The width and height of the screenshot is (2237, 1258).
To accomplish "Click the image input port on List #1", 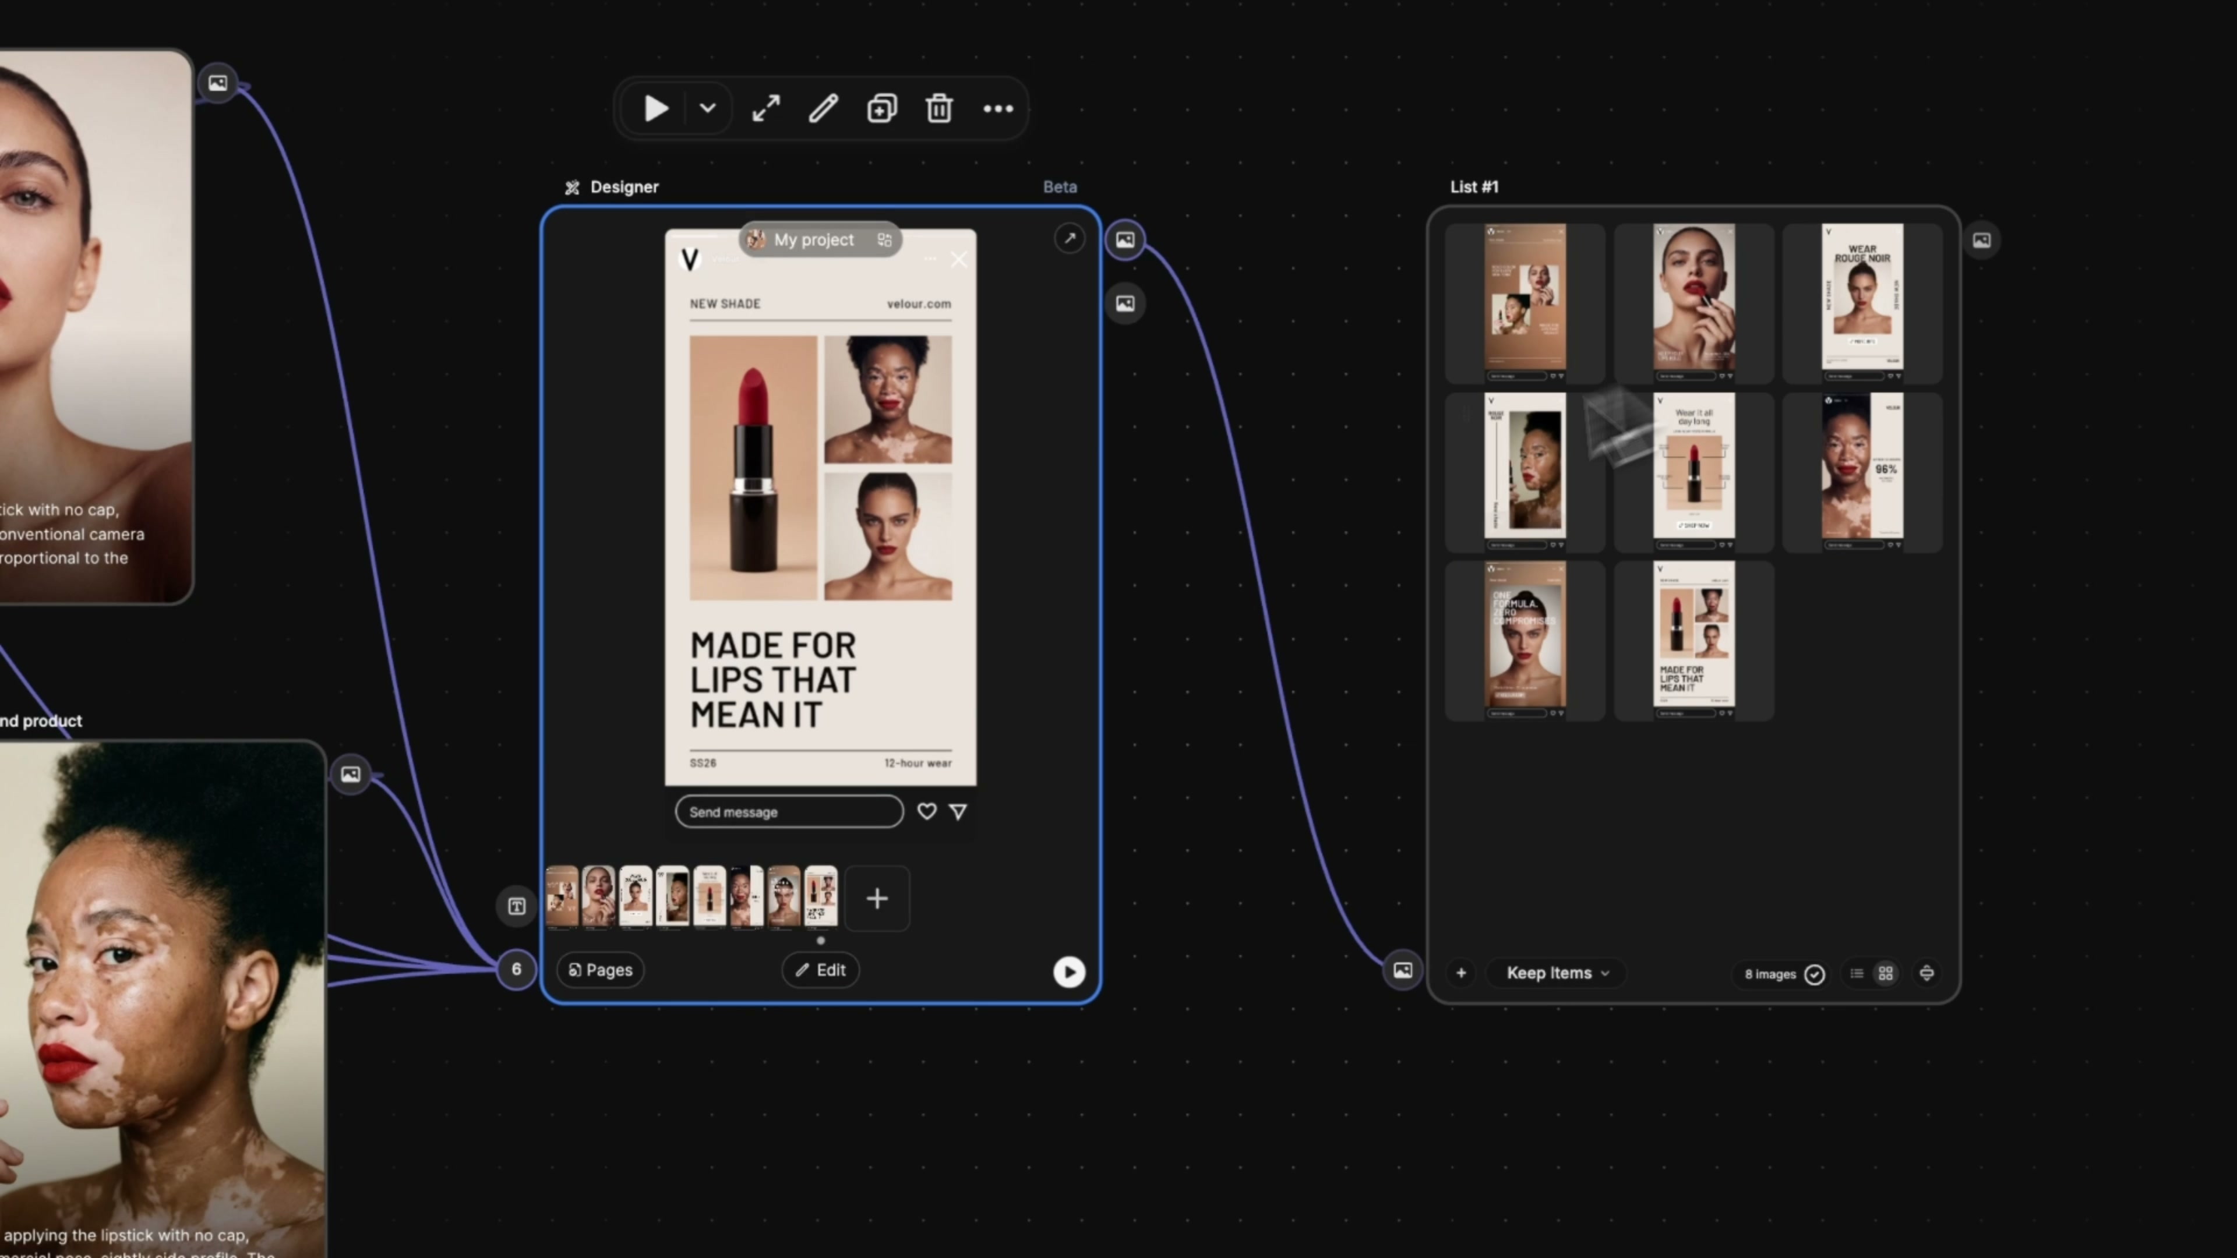I will click(1403, 971).
